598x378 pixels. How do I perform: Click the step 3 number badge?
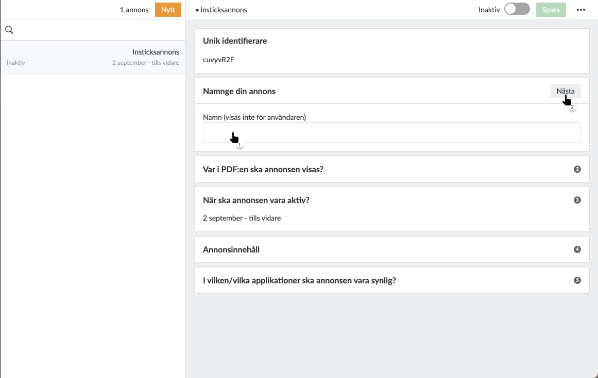[577, 200]
